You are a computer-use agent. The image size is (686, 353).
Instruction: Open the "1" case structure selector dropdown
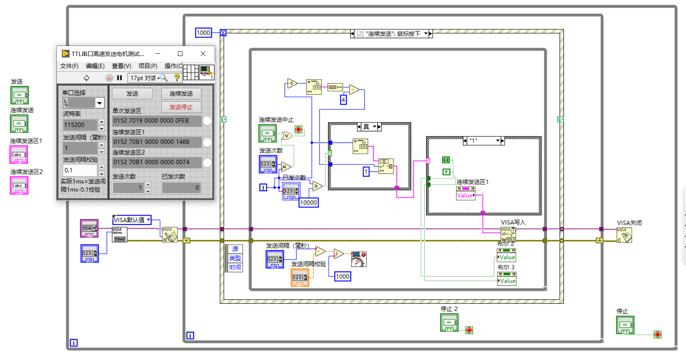tap(498, 141)
